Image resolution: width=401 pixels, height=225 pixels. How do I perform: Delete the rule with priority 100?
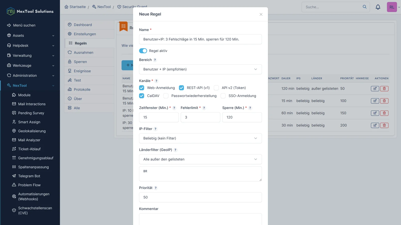pyautogui.click(x=384, y=101)
